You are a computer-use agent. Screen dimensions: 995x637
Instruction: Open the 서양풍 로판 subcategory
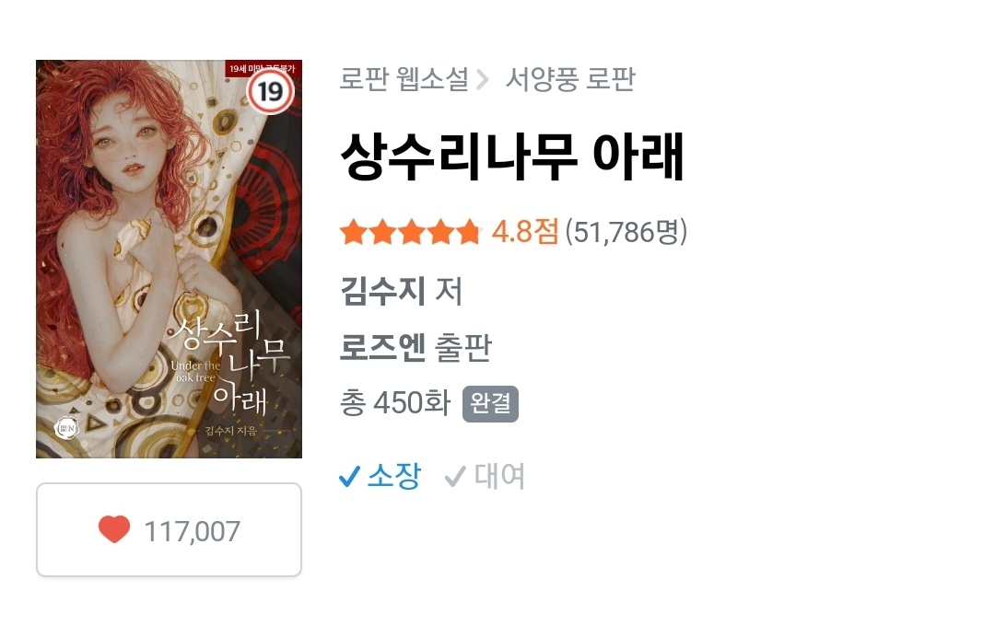[570, 79]
